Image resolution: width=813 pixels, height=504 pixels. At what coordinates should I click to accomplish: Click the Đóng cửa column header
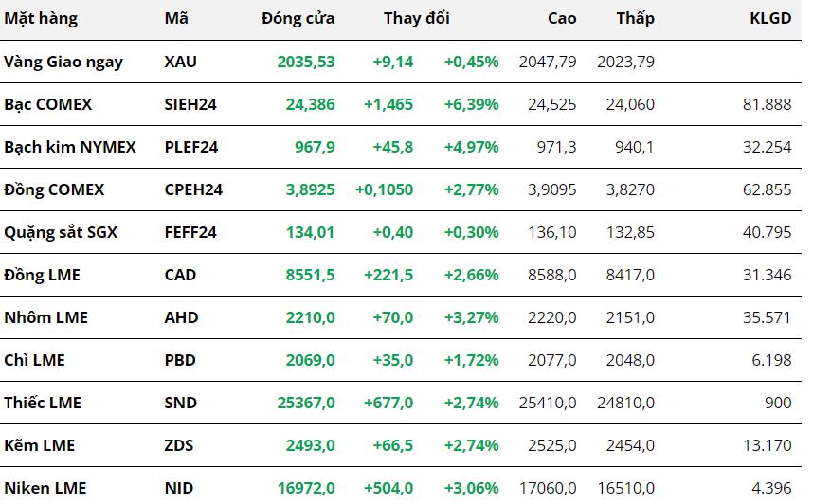click(298, 18)
